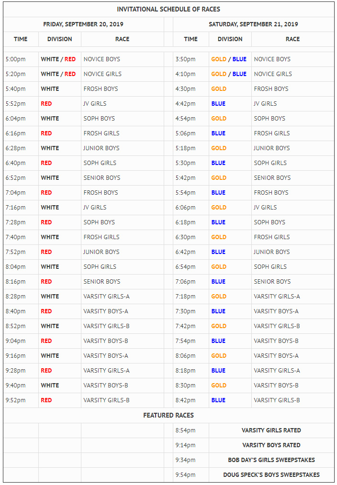Click the 7:28pm time cell

tap(21, 222)
